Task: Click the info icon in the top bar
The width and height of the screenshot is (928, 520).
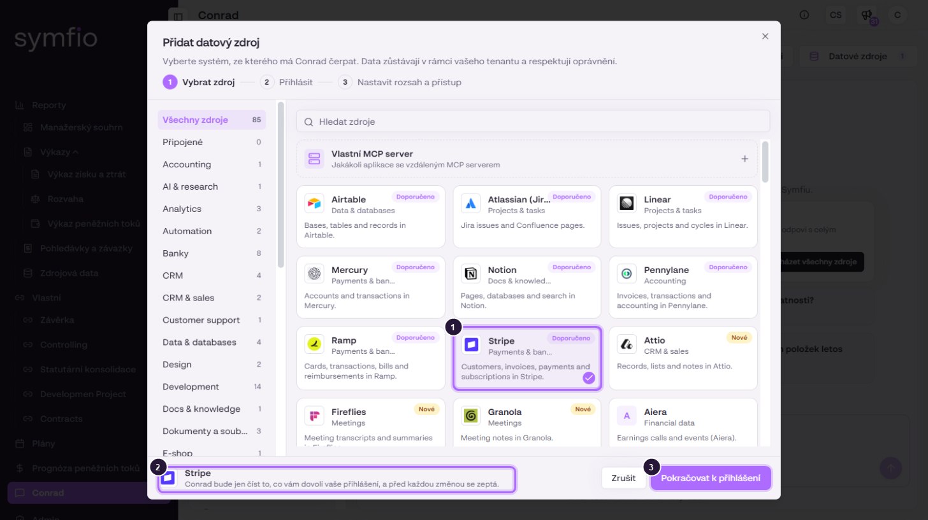Action: tap(804, 15)
